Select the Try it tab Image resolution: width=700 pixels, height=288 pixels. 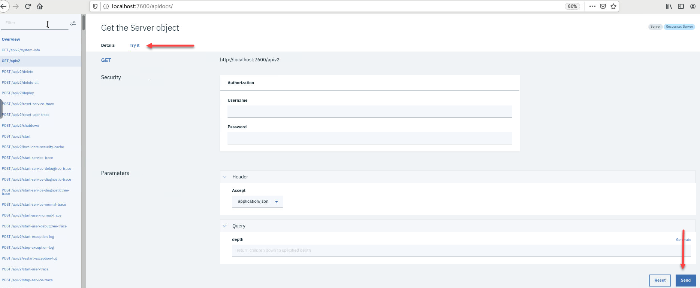pos(135,45)
